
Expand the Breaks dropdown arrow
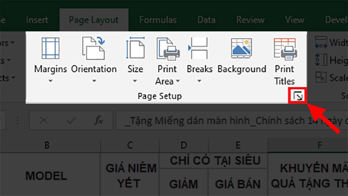(x=199, y=81)
